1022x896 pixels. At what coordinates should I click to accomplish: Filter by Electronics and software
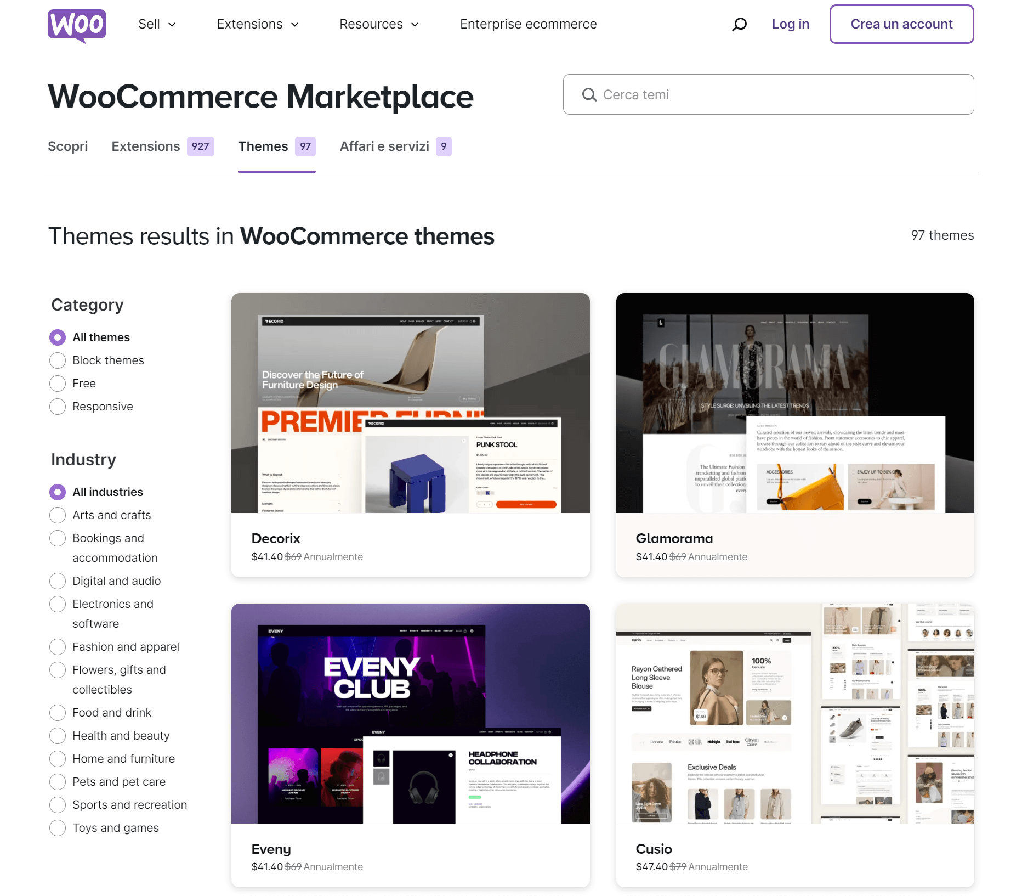point(58,604)
